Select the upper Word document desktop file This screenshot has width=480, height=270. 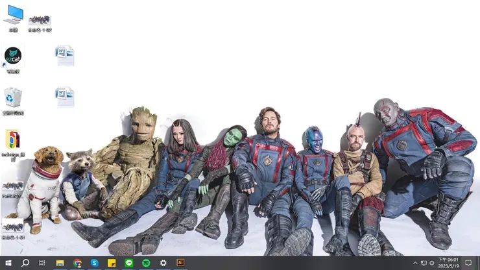(x=65, y=56)
